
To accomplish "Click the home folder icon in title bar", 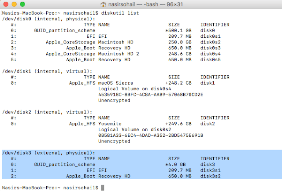I will coord(103,4).
